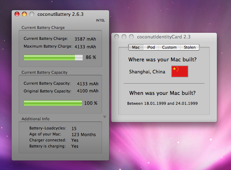231x170 pixels.
Task: Click the coconutIdentityCard close button
Action: (117, 37)
